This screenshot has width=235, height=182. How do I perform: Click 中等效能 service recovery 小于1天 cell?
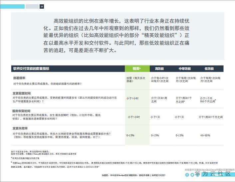[179, 117]
